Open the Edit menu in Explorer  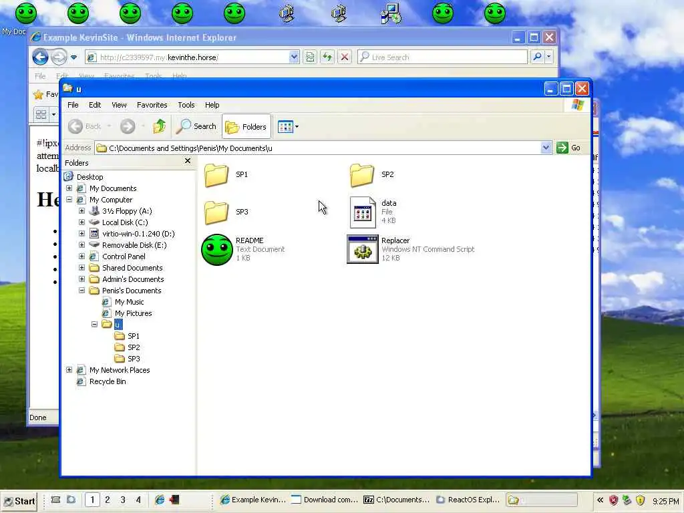coord(95,105)
